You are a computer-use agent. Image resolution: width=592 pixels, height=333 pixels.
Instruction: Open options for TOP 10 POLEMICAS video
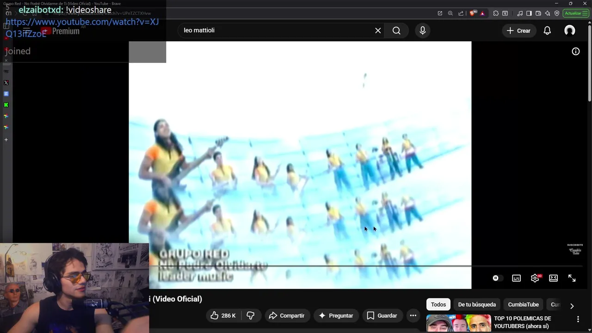click(x=578, y=319)
